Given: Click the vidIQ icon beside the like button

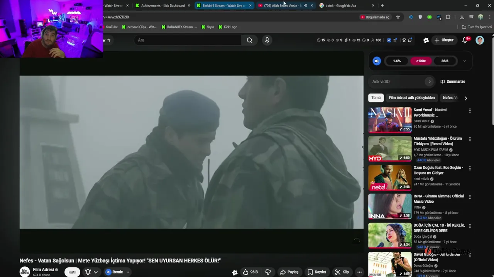Looking at the screenshot, I should (x=235, y=272).
